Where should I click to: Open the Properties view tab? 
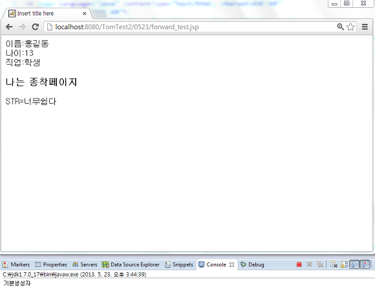51,264
